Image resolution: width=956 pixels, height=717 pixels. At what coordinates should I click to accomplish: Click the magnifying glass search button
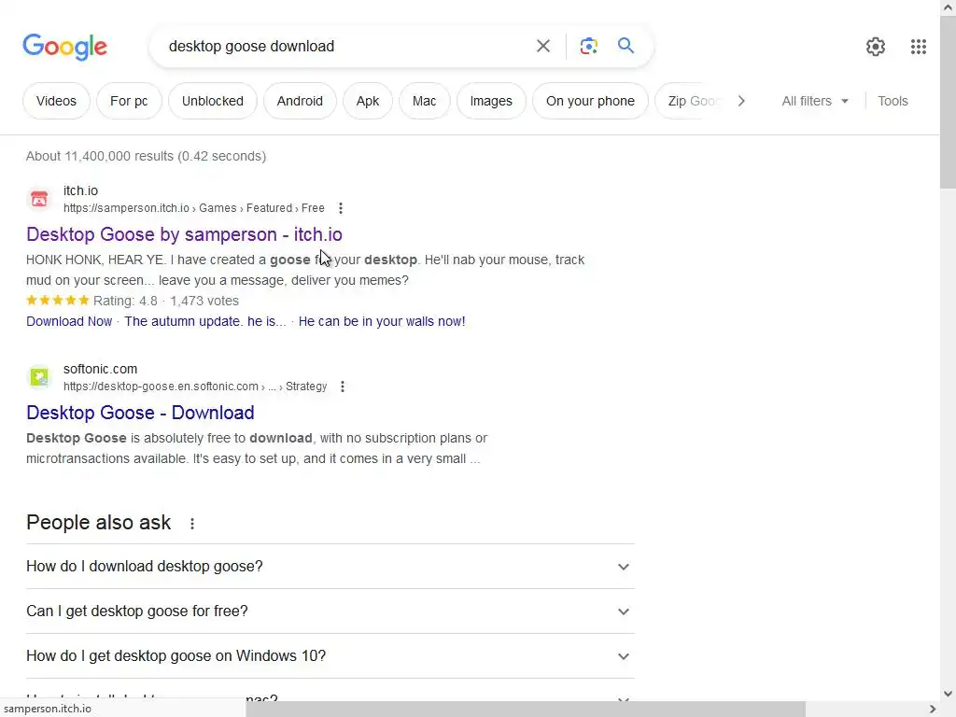[x=626, y=46]
